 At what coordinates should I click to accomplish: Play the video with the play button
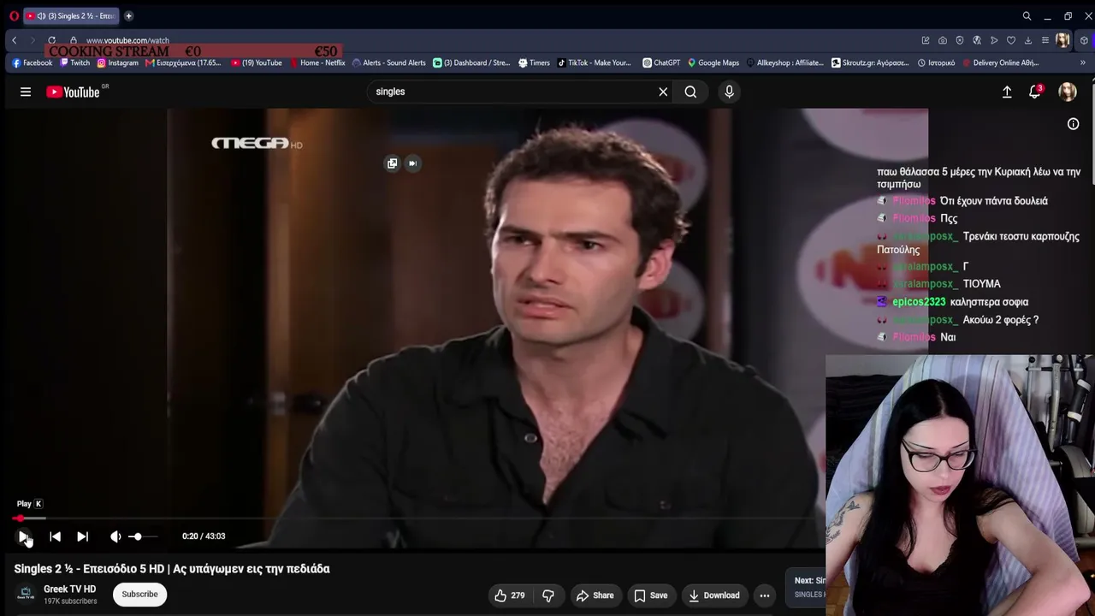coord(23,536)
